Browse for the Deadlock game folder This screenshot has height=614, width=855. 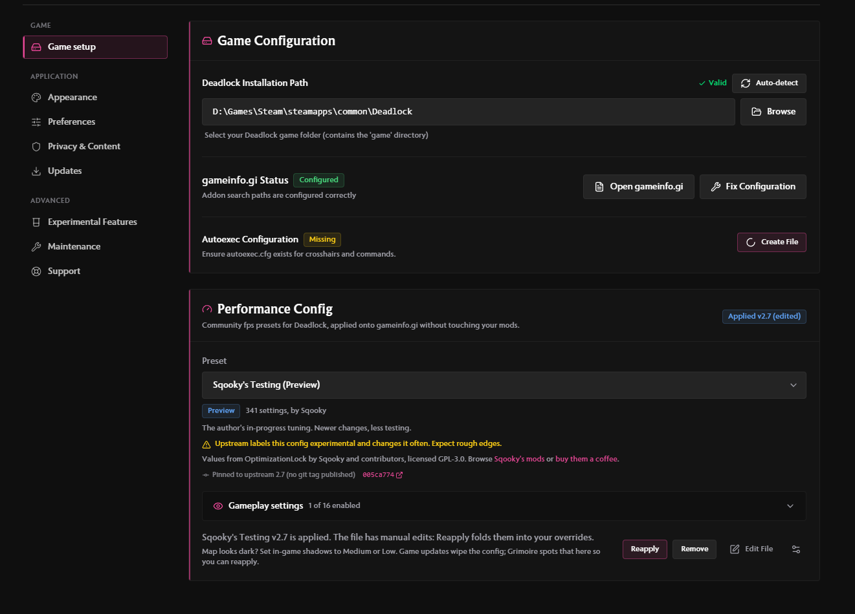point(773,112)
